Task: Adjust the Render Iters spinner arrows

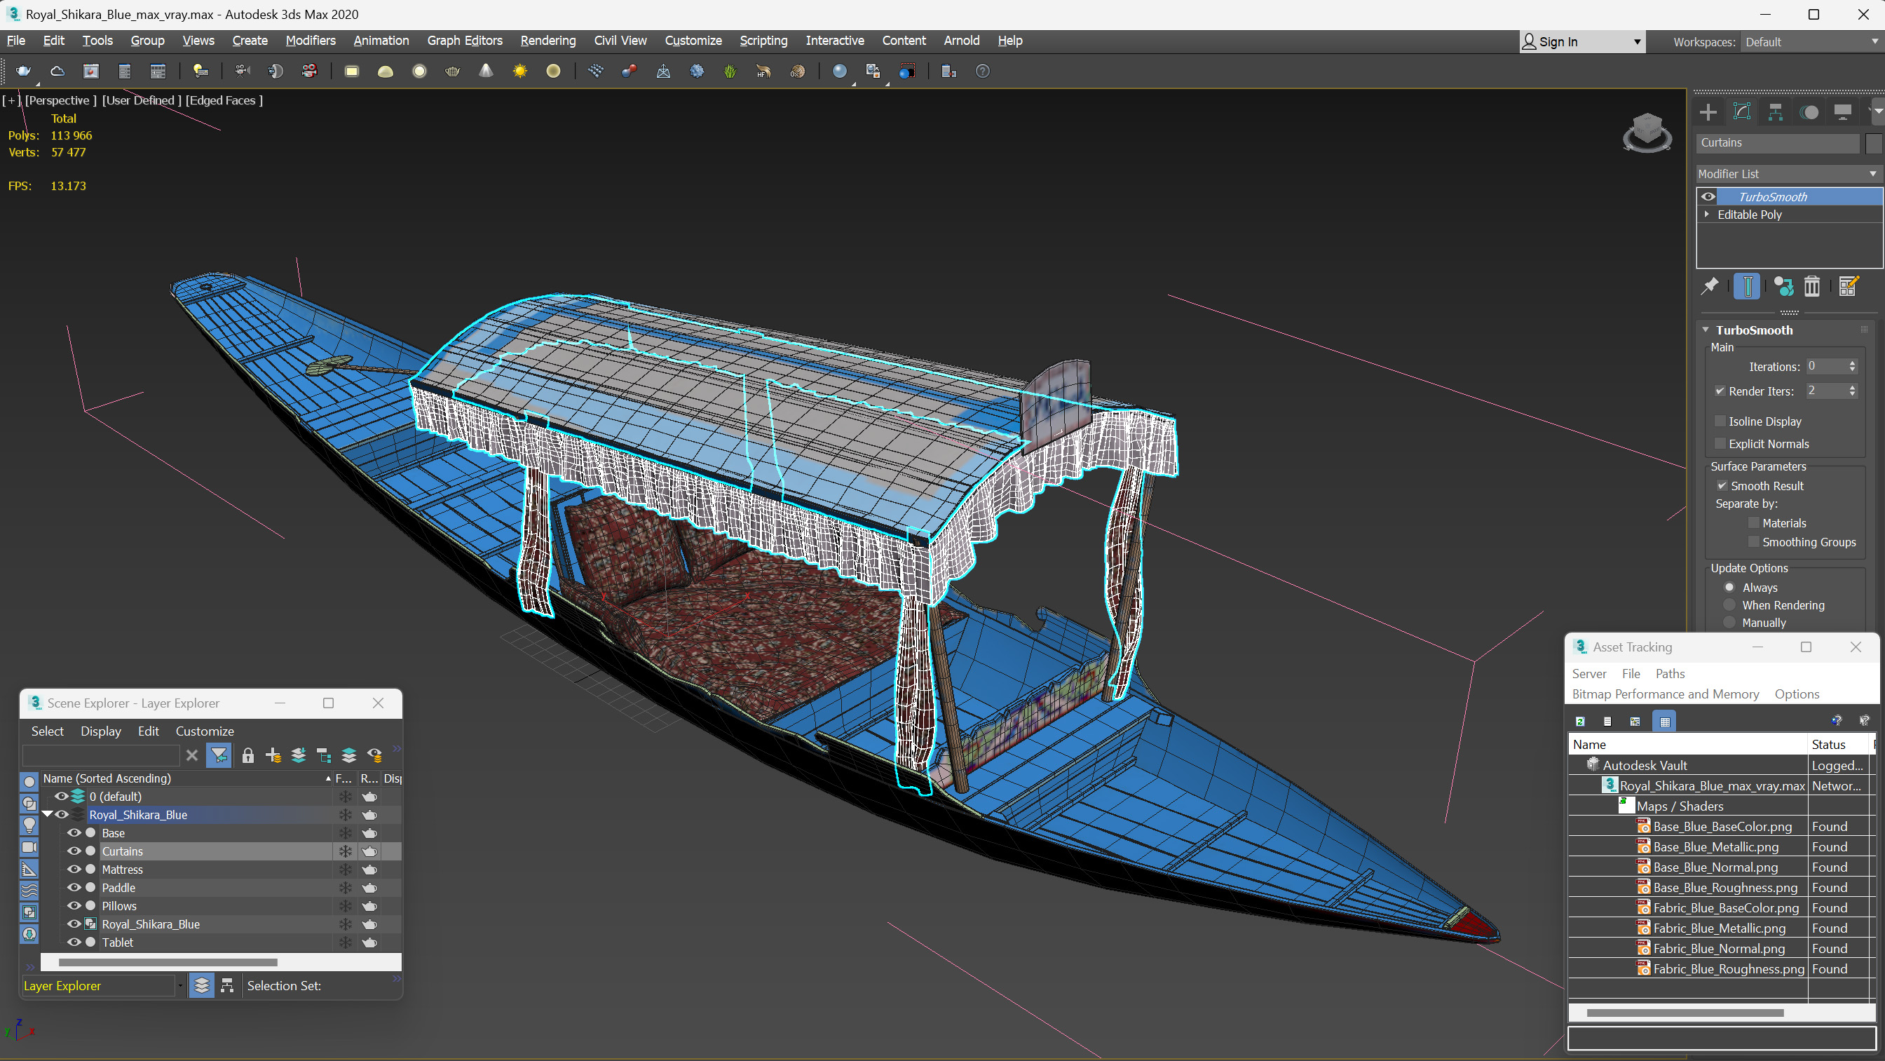Action: coord(1852,391)
